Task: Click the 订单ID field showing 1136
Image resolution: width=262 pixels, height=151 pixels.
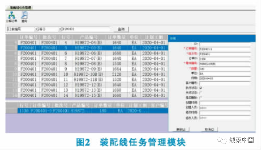Action: tap(225, 59)
